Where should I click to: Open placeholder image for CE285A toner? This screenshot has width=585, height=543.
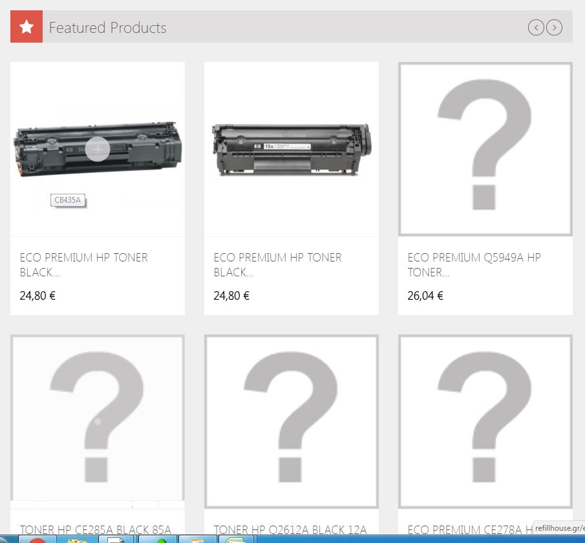98,422
